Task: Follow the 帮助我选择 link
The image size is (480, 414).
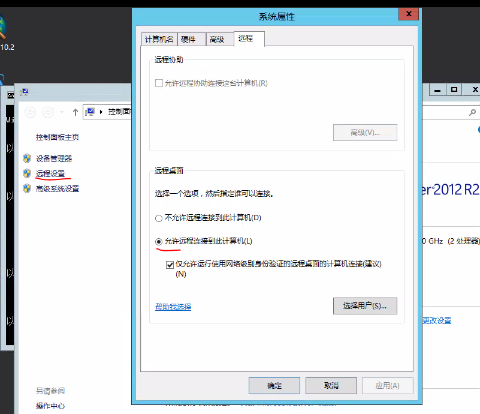Action: pos(173,306)
